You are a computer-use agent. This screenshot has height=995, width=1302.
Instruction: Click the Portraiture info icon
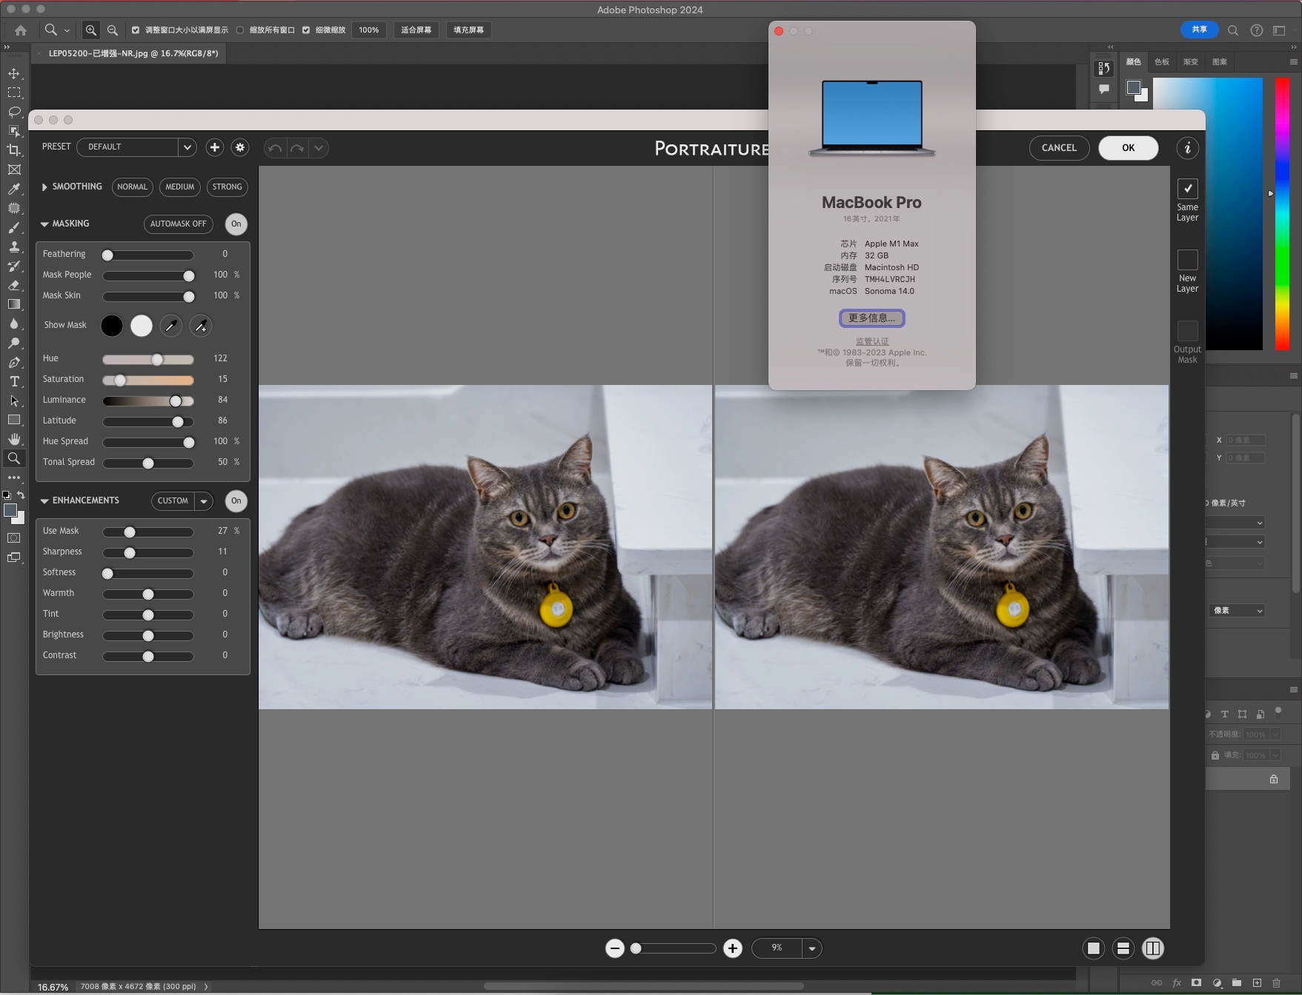pyautogui.click(x=1187, y=148)
